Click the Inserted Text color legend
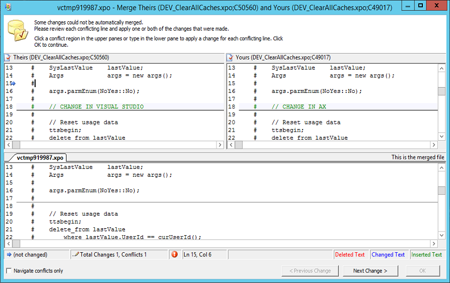Screen dimensions: 450x283 (427, 255)
